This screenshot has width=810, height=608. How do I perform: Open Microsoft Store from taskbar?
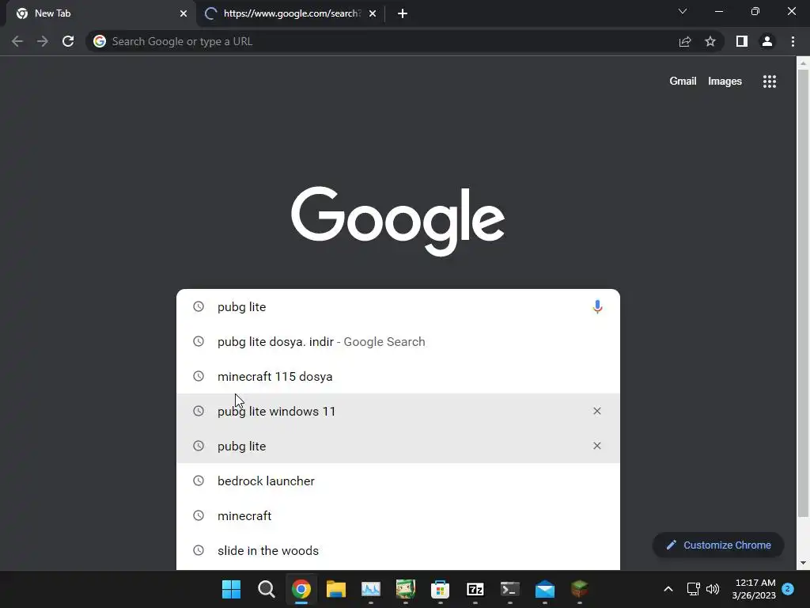pyautogui.click(x=440, y=589)
